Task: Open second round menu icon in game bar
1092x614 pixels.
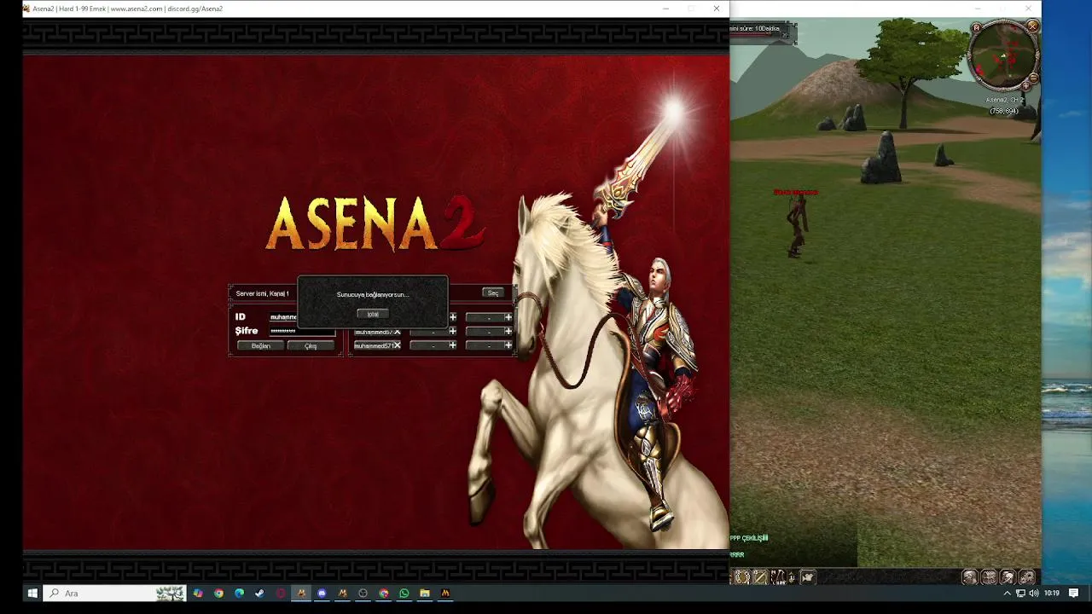Action: point(989,577)
